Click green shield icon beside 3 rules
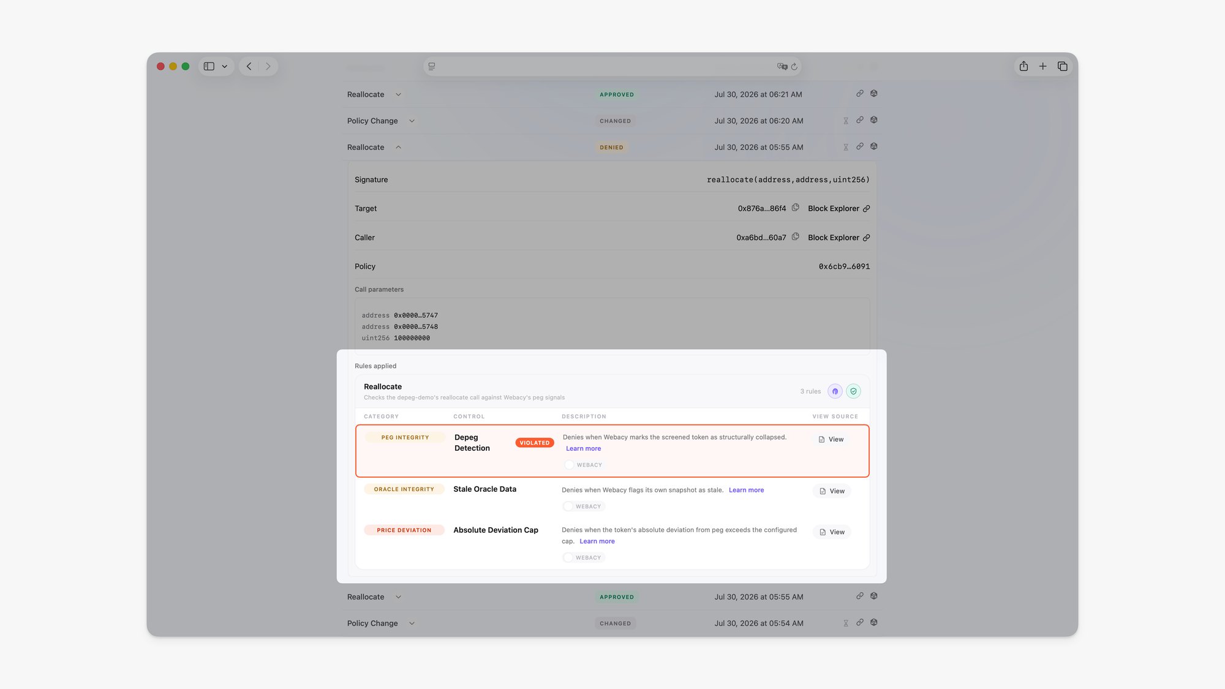 [x=853, y=391]
